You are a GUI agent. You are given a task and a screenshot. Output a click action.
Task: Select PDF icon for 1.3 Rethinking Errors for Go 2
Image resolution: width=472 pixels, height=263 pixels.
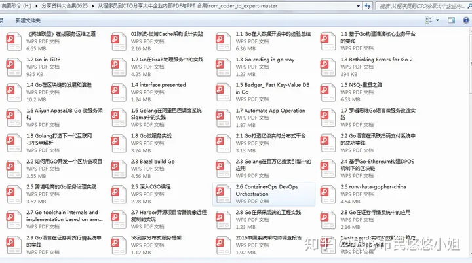pyautogui.click(x=328, y=67)
